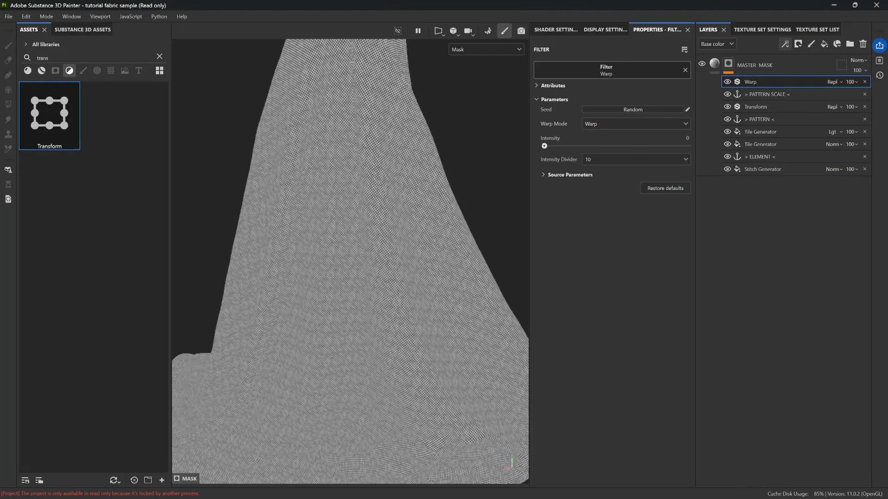Image resolution: width=888 pixels, height=499 pixels.
Task: Switch assets view with the grid icon
Action: 160,71
